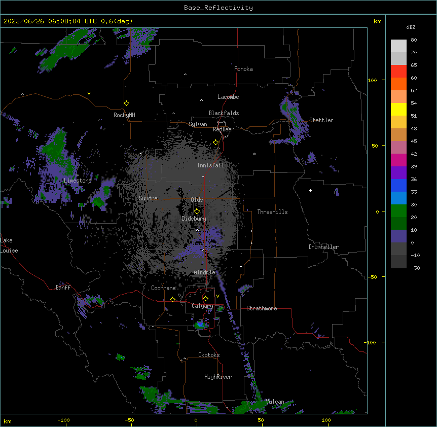
Task: Click the Vulcan city label
Action: tap(275, 402)
